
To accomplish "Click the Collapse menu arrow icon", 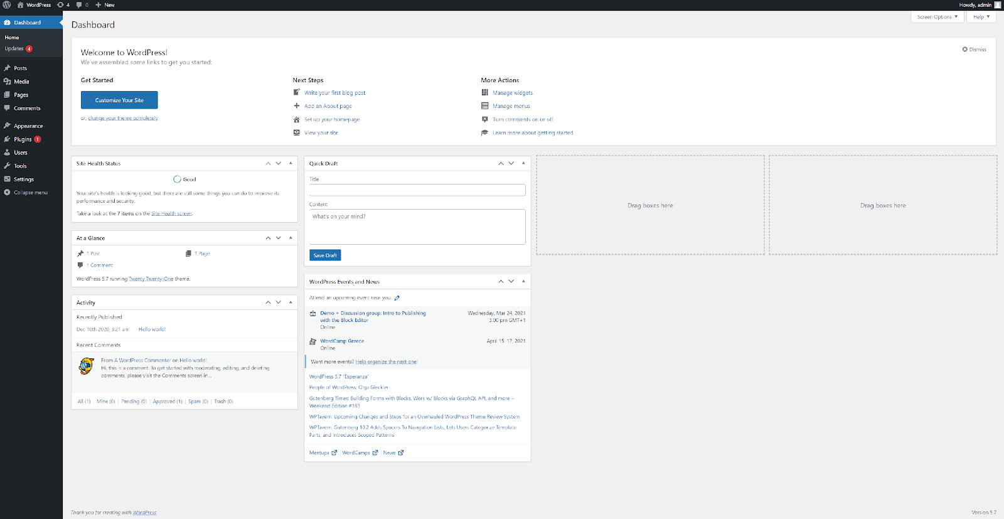I will tap(7, 192).
